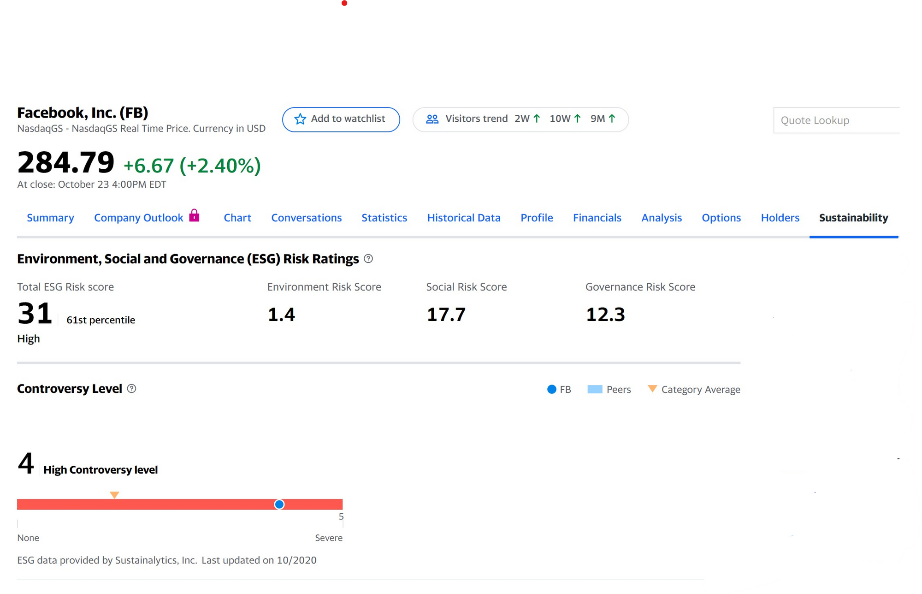Click the Social Risk Score 17.7
The width and height of the screenshot is (922, 594).
coord(446,315)
